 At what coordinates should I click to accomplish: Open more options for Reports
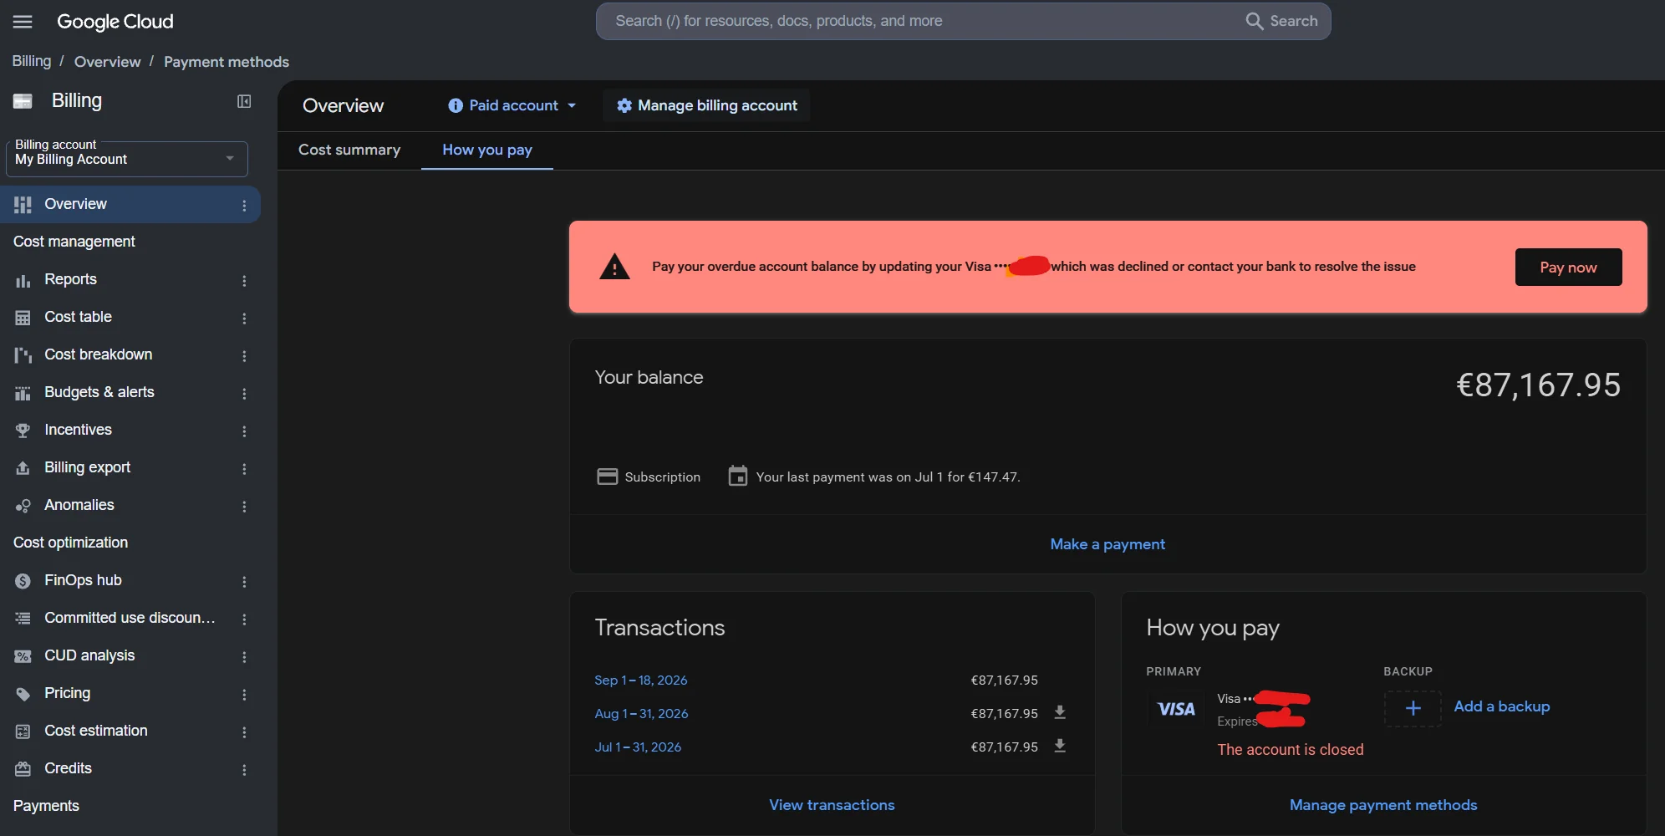pos(244,281)
